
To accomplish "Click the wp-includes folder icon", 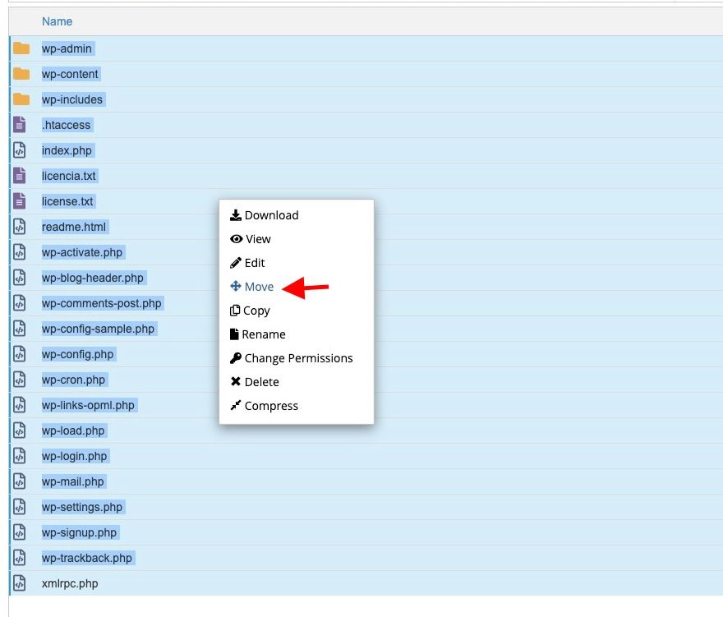I will 21,99.
